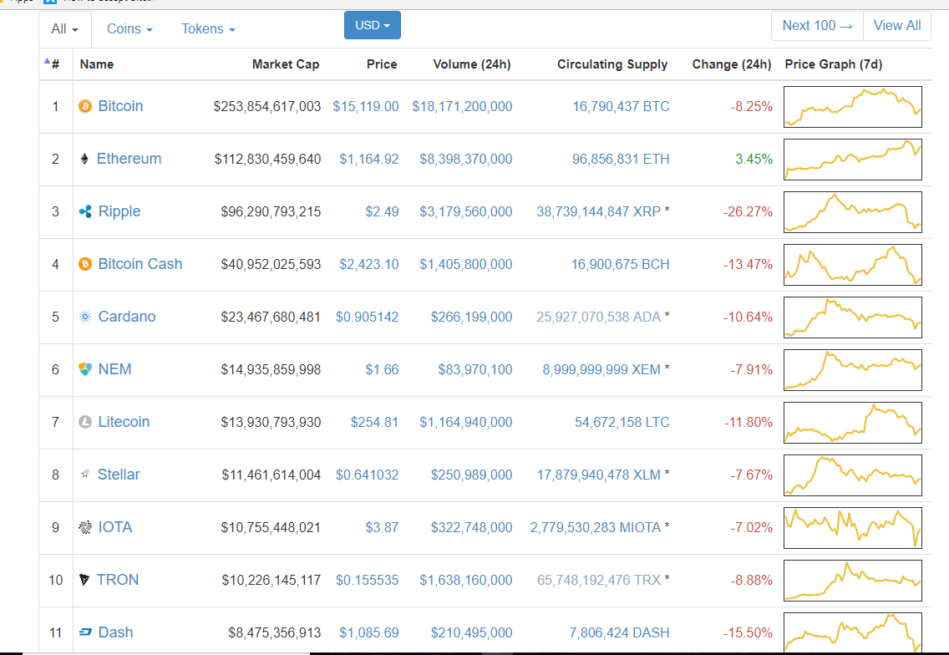Open the TRON coin page link
This screenshot has height=655, width=949.
tap(118, 580)
